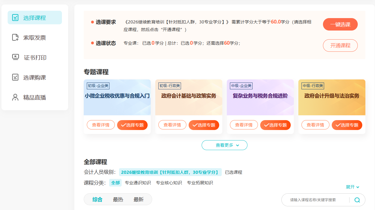Click the 索取发票 invoice icon
This screenshot has width=375, height=210.
coord(15,38)
